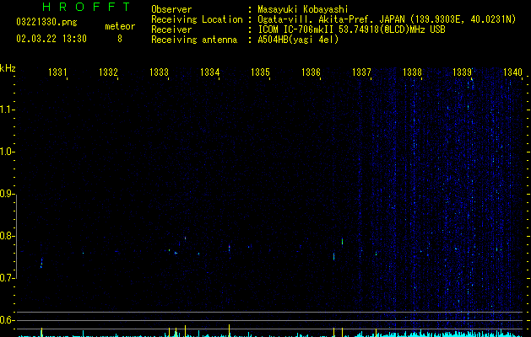This screenshot has height=337, width=531.
Task: Click the antenna value A504HB(yagi 4el)
Action: coord(298,40)
